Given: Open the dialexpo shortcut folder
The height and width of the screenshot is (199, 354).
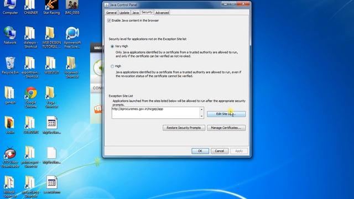Looking at the screenshot, I should [31, 38].
